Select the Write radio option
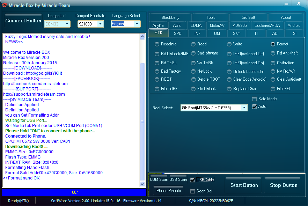Viewport: 308px width, 206px height. click(229, 44)
